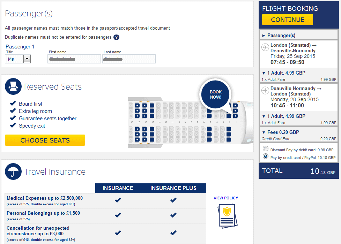Click the return flight plane icon
Image resolution: width=341 pixels, height=244 pixels.
point(265,90)
